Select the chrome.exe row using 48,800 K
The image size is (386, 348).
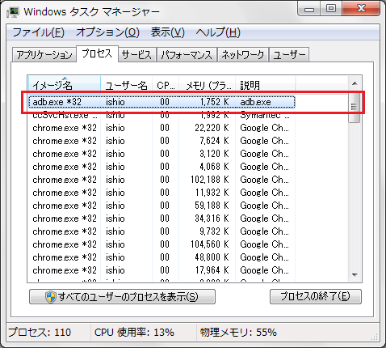tap(162, 257)
